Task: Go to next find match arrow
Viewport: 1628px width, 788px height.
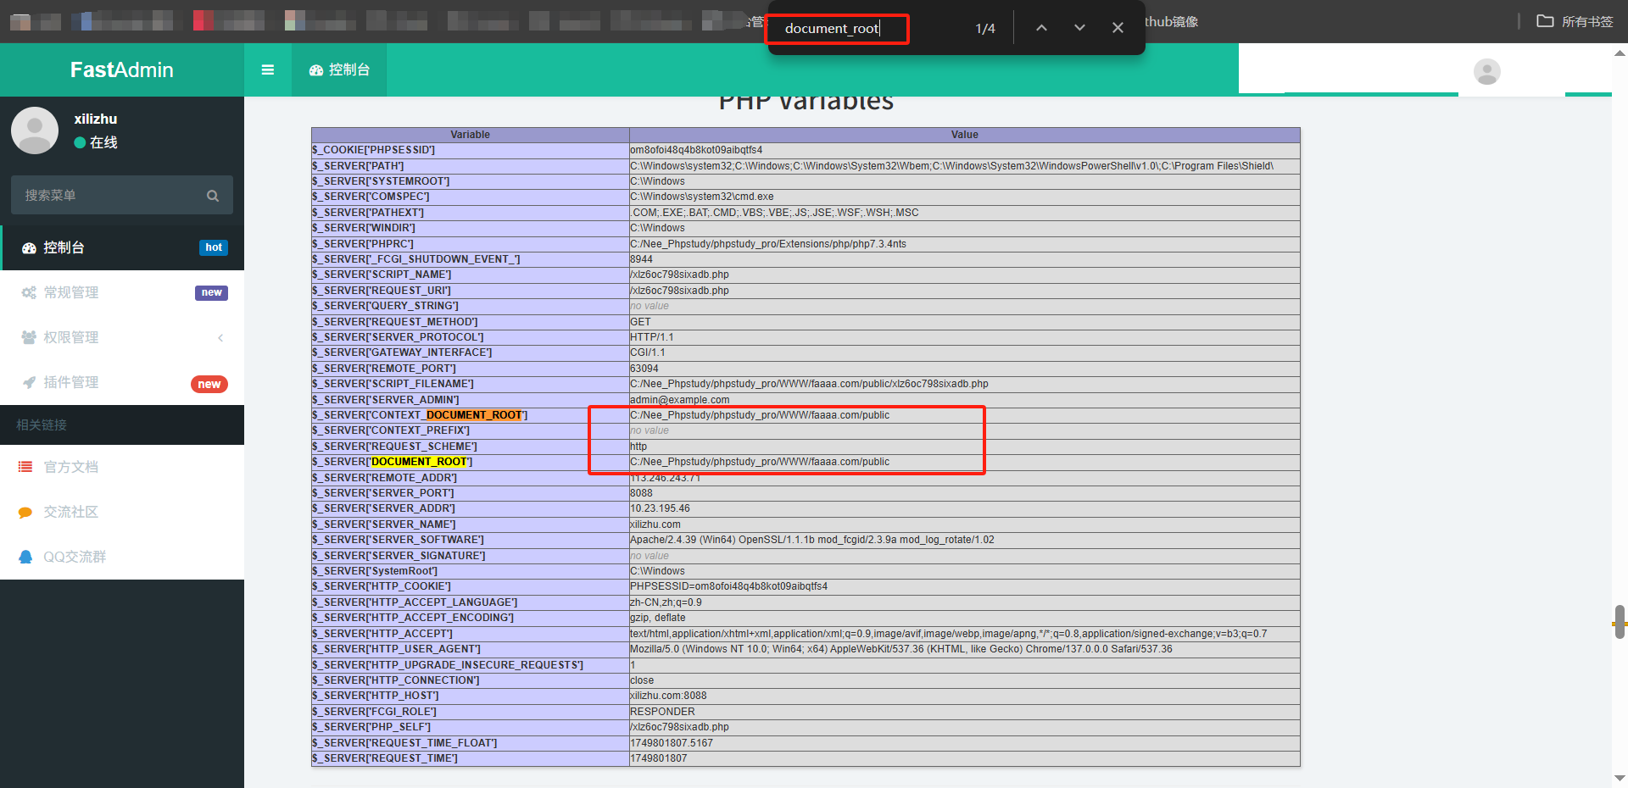Action: coord(1079,28)
